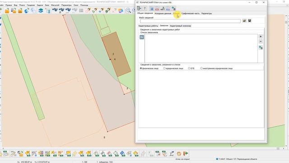The width and height of the screenshot is (289, 163).
Task: Open the Помощь menu
Action: (x=84, y=5)
